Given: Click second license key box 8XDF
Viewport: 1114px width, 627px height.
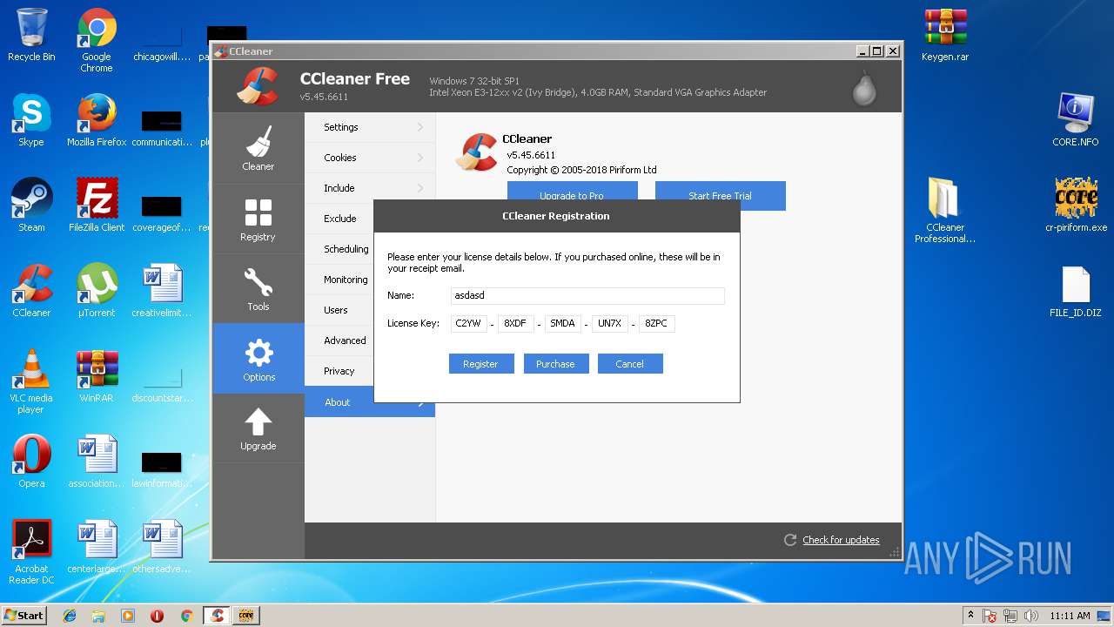Looking at the screenshot, I should point(515,324).
